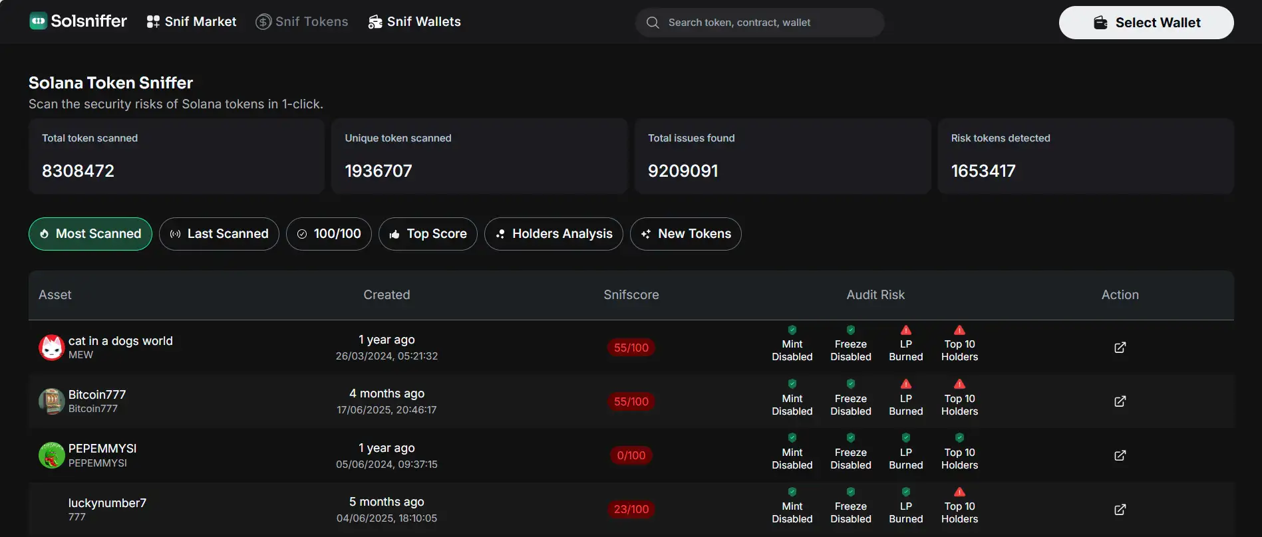Viewport: 1262px width, 537px height.
Task: Open external link icon for PEPEMMYSI row
Action: click(x=1120, y=455)
